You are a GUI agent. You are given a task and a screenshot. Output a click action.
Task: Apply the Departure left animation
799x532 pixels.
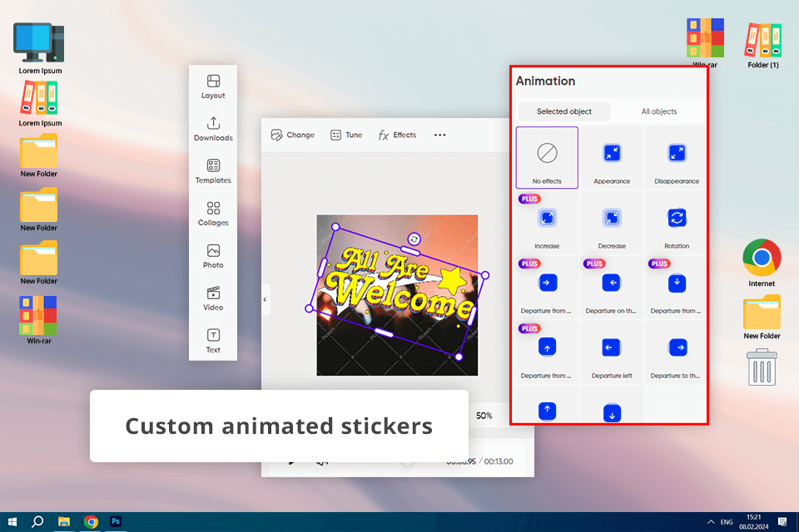click(x=612, y=352)
